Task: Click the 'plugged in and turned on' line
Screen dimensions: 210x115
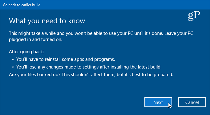Action: [36, 40]
